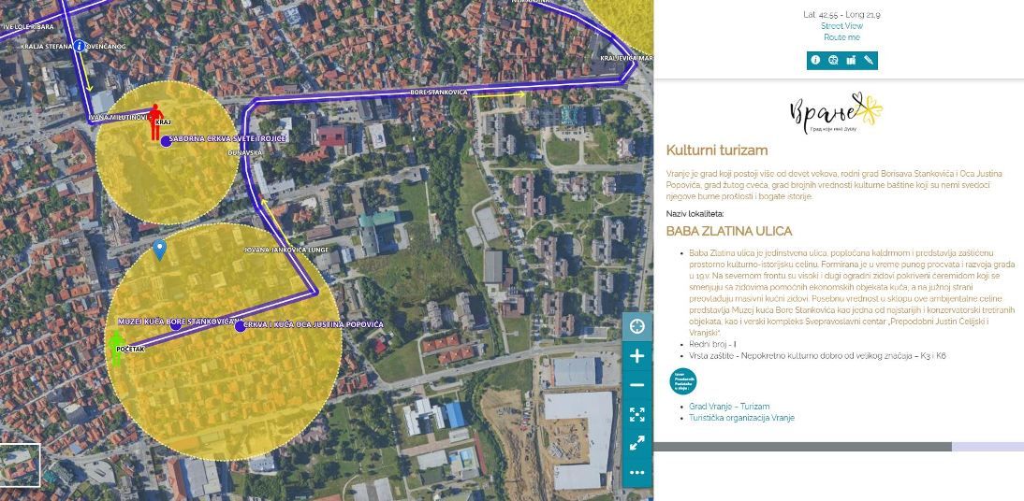Click the Route me link
The height and width of the screenshot is (501, 1024).
841,37
